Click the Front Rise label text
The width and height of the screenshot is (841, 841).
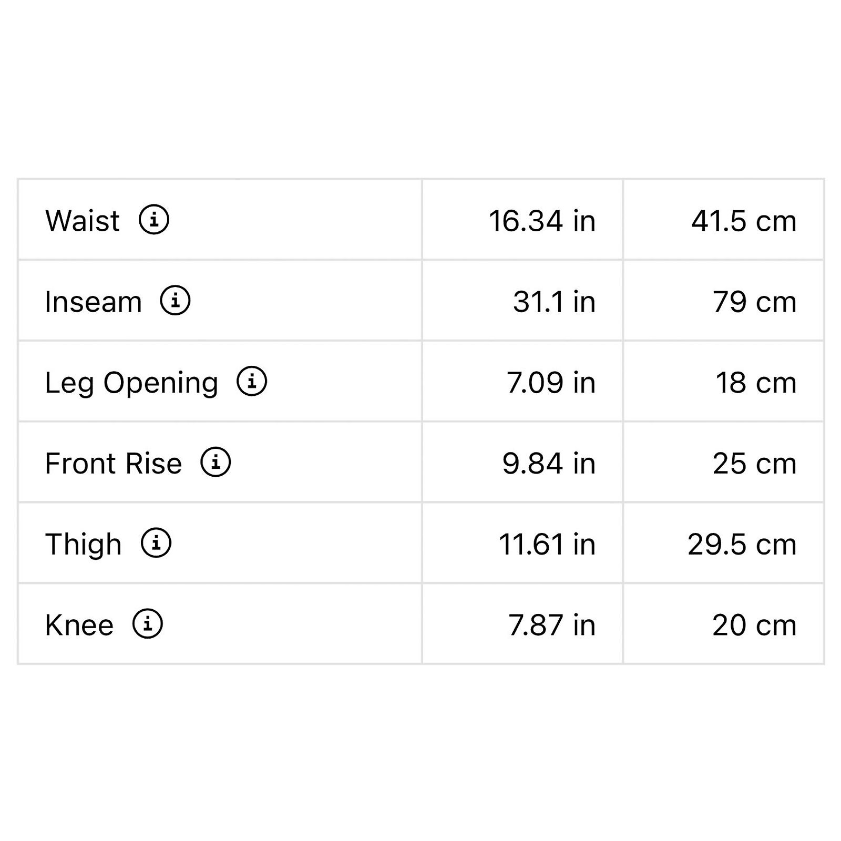pos(114,464)
